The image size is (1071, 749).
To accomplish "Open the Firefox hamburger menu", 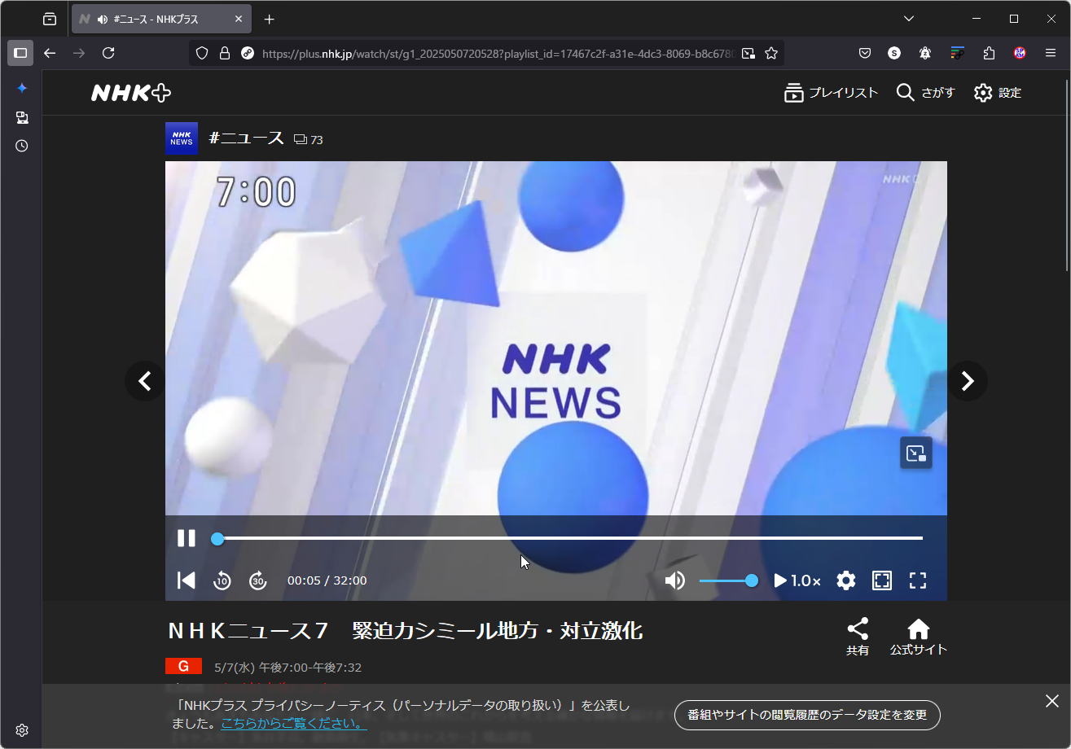I will pos(1050,52).
